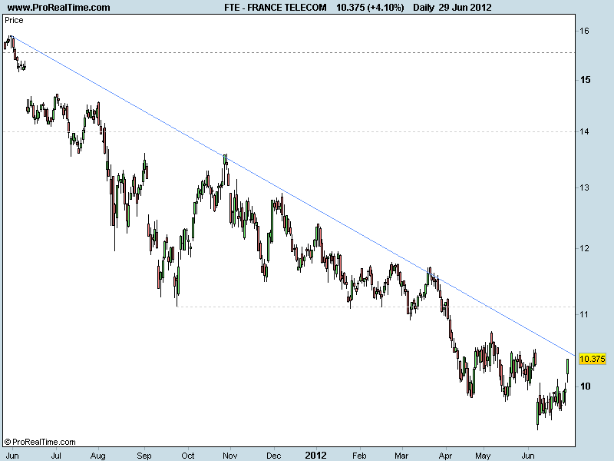
Task: Click the 10 price axis label
Action: click(585, 386)
